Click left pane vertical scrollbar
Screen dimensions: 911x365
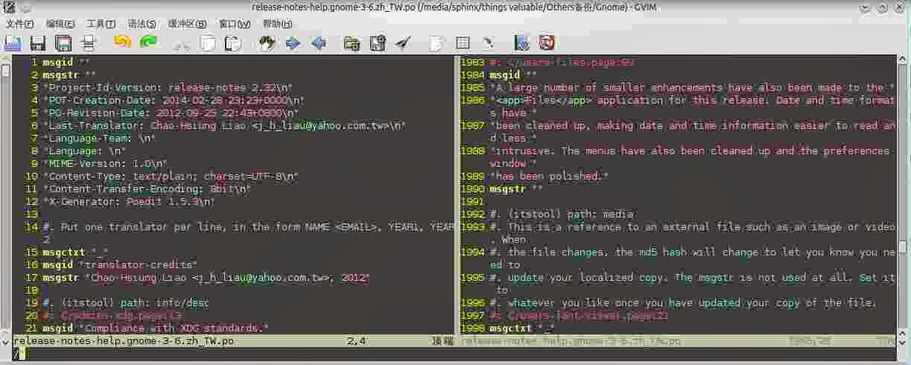[x=6, y=194]
